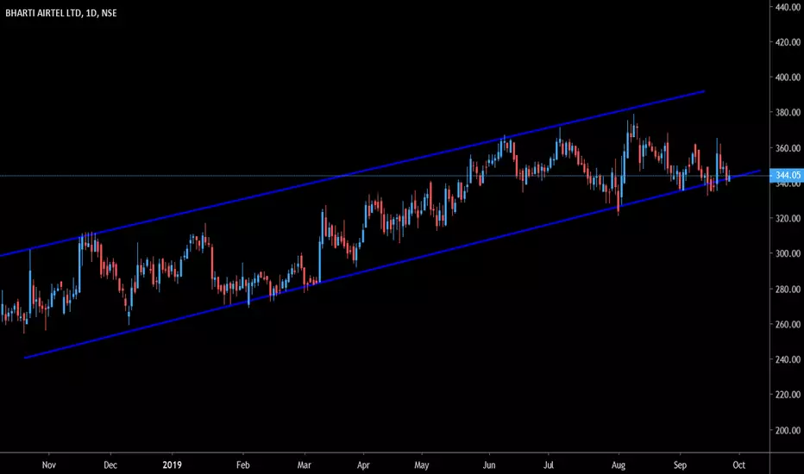Click the 240.00 price axis label
The image size is (804, 474).
click(788, 359)
